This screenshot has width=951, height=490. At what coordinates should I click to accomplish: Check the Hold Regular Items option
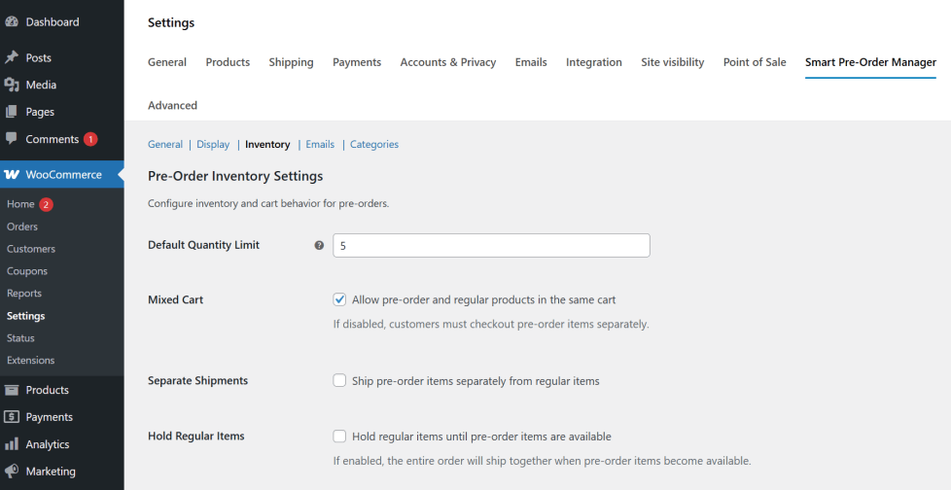coord(339,437)
